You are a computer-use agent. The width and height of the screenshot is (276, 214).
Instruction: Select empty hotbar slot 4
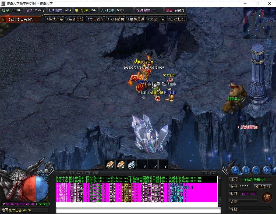pyautogui.click(x=142, y=165)
